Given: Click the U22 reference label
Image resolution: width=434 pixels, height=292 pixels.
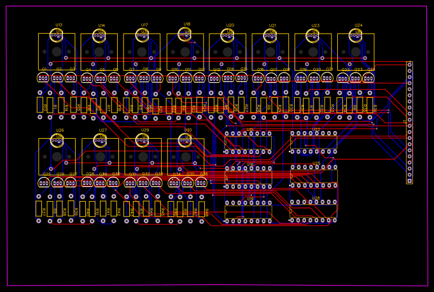Looking at the screenshot, I should pos(316,129).
